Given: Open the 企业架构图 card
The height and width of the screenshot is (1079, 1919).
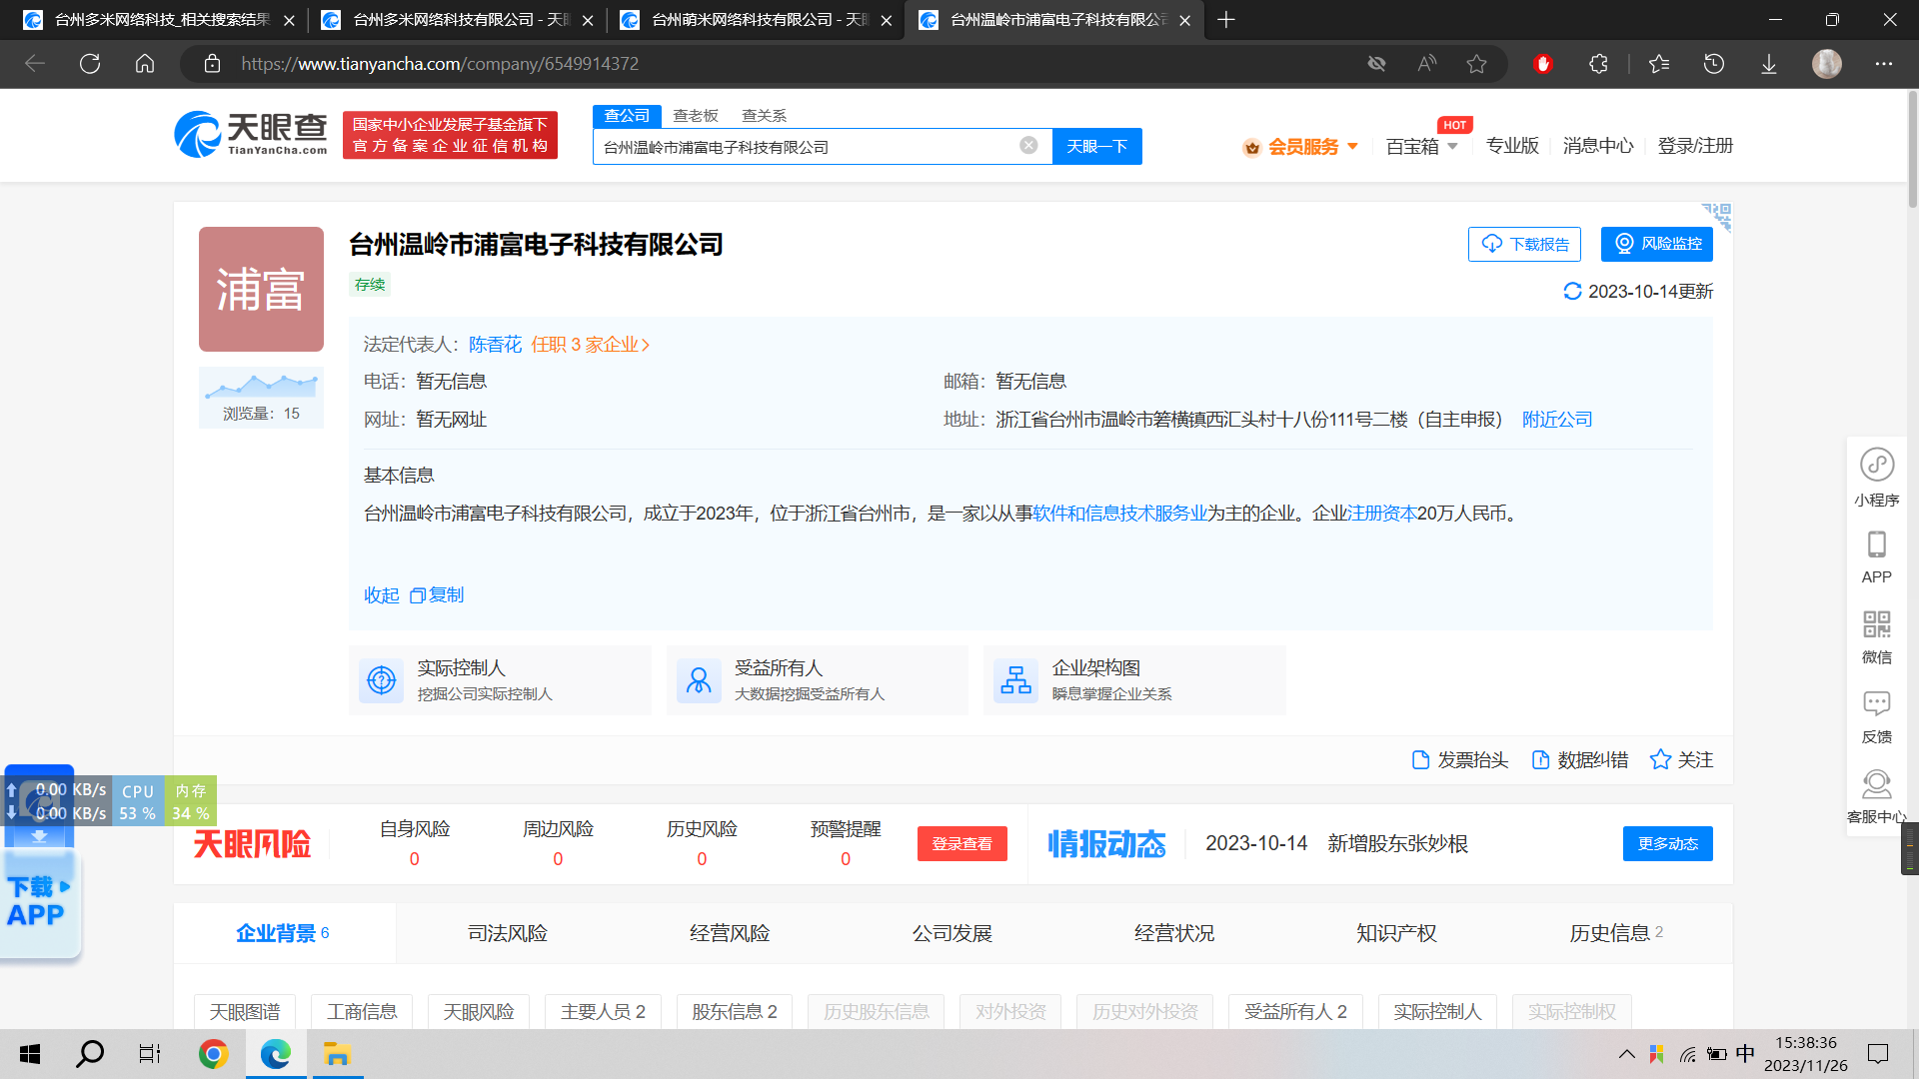Looking at the screenshot, I should [1134, 680].
